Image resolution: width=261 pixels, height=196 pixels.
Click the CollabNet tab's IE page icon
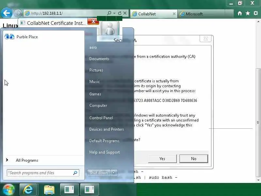pos(134,14)
